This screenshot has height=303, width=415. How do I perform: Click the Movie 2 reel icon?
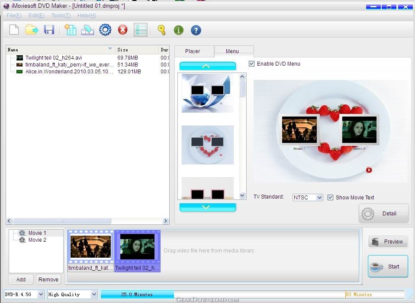coord(22,240)
